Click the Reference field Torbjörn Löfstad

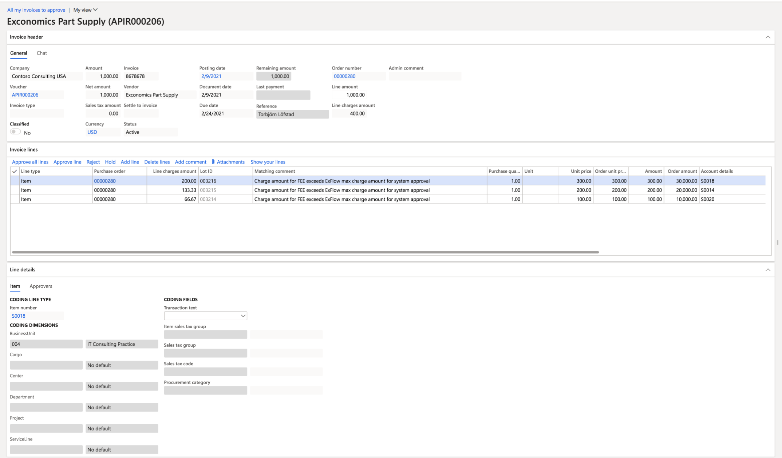pos(292,114)
